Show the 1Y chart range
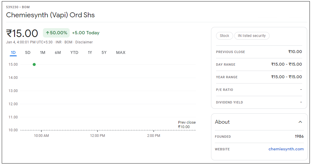Image resolution: width=311 pixels, height=165 pixels. pos(90,52)
